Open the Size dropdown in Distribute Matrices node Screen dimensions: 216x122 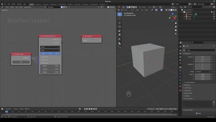(x=50, y=50)
